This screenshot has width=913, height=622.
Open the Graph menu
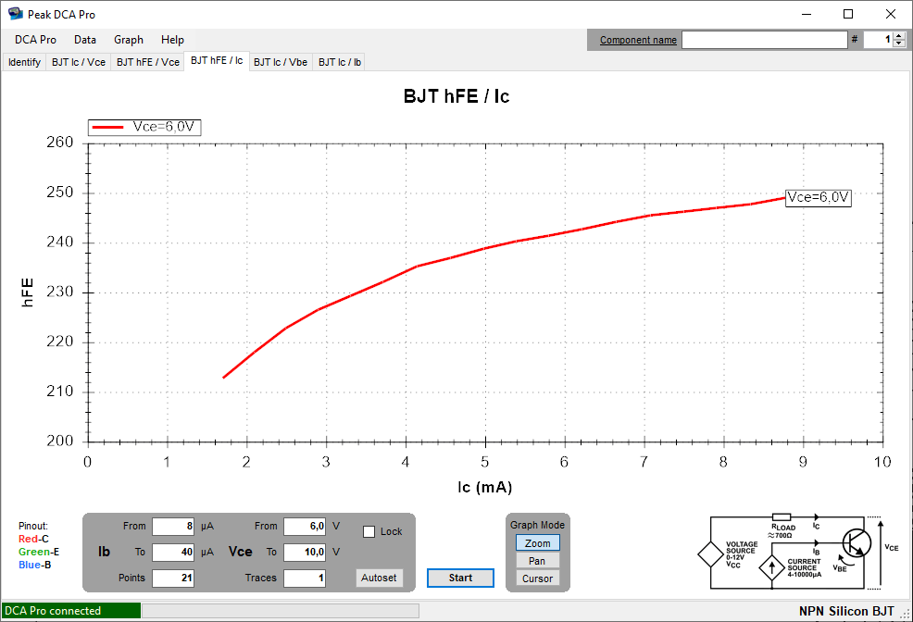tap(129, 40)
